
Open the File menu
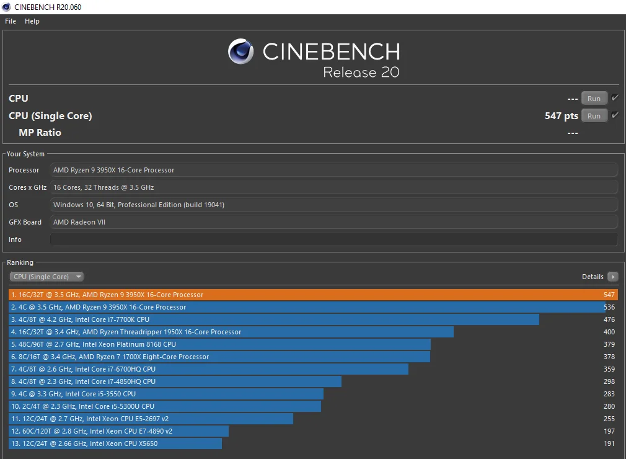coord(11,21)
